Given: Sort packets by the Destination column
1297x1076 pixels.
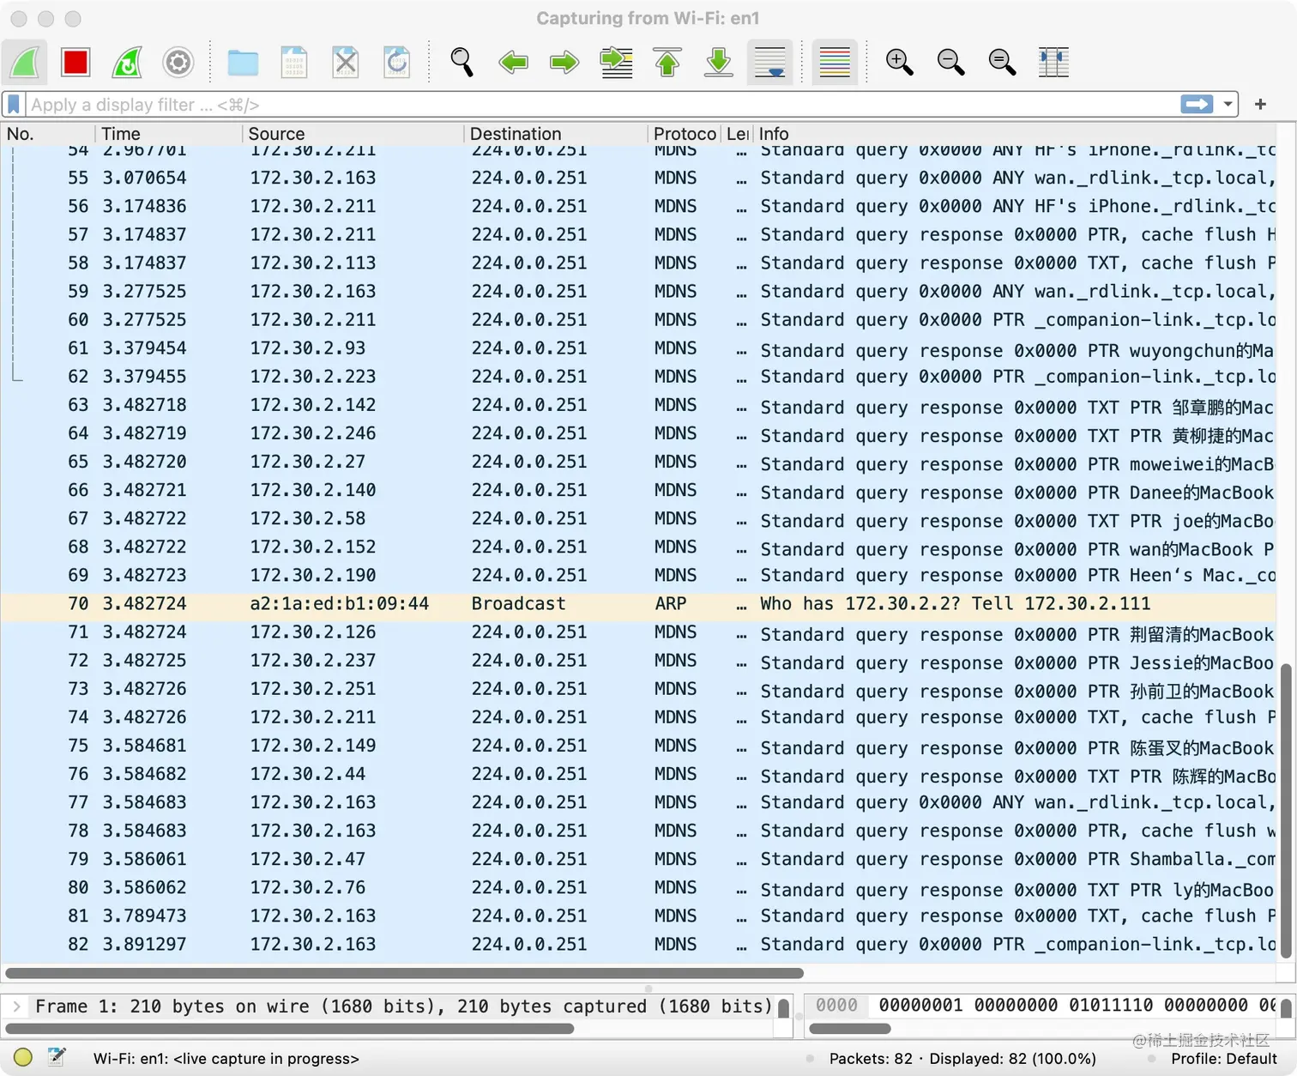Looking at the screenshot, I should click(556, 134).
